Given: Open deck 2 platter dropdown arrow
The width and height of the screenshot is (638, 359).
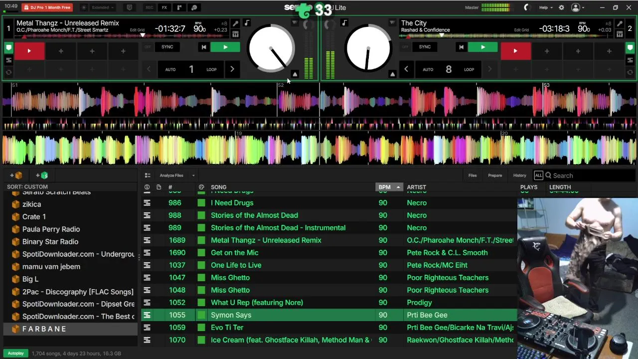Looking at the screenshot, I should tap(392, 23).
